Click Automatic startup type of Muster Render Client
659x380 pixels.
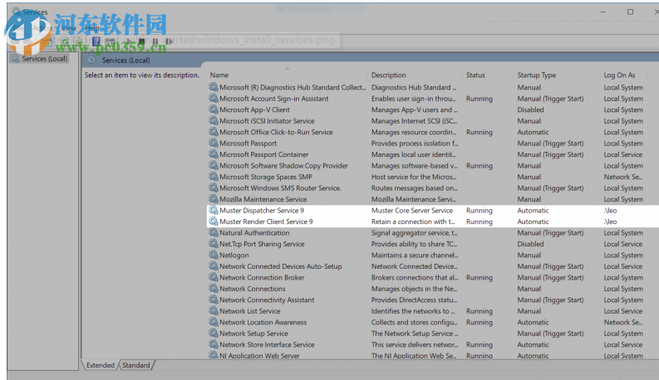pos(533,222)
